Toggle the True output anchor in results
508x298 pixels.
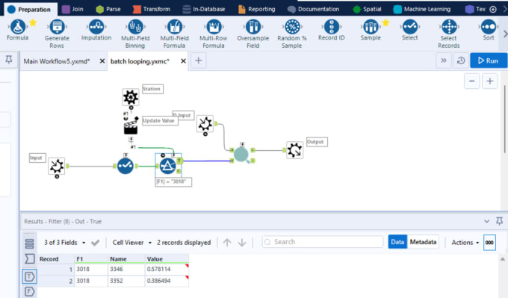(x=29, y=276)
